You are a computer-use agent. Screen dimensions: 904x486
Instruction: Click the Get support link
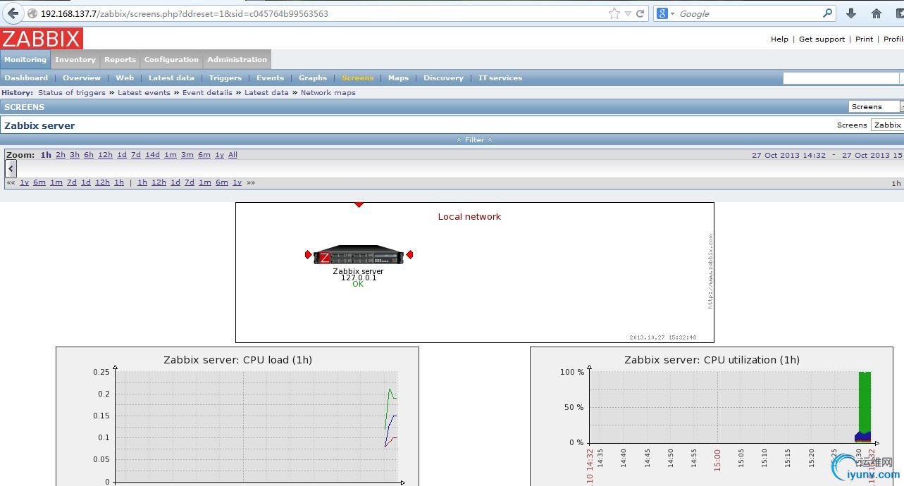pyautogui.click(x=822, y=39)
